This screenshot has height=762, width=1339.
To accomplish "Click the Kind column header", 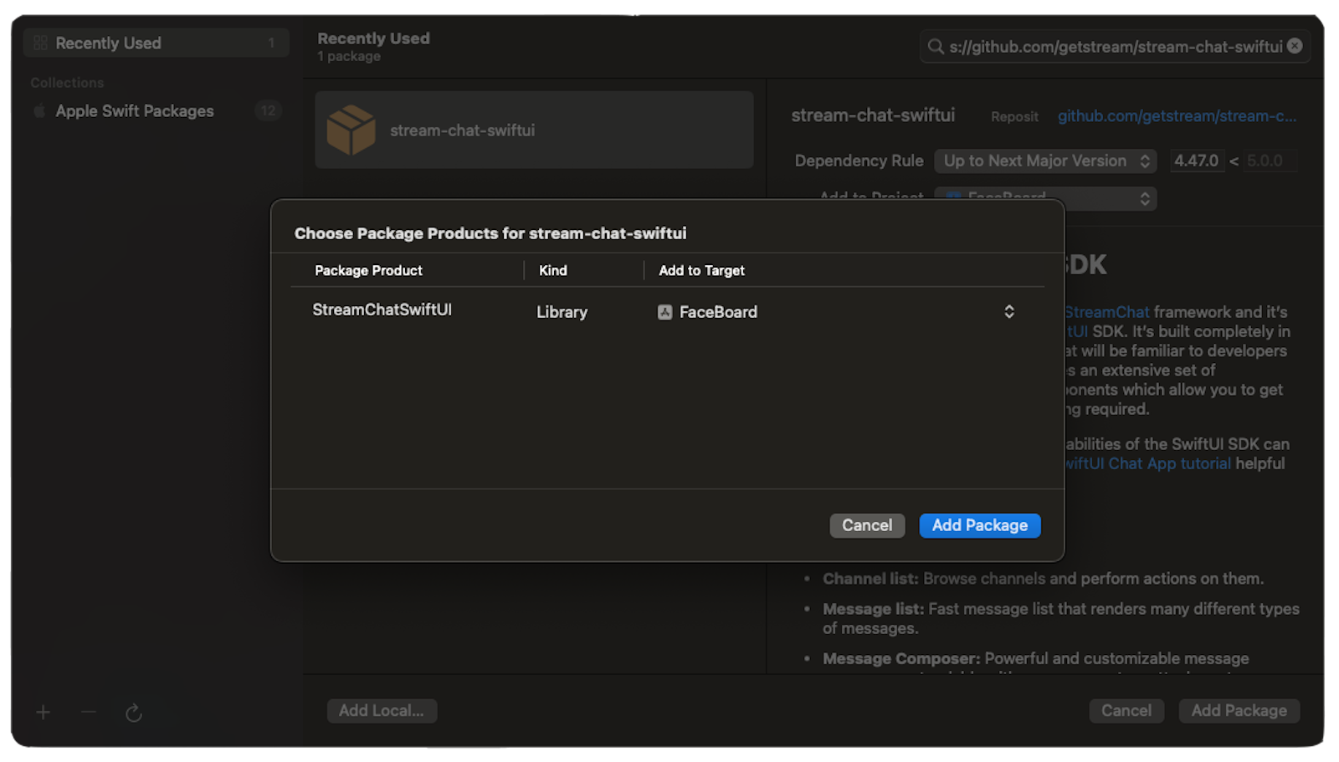I will pyautogui.click(x=553, y=270).
